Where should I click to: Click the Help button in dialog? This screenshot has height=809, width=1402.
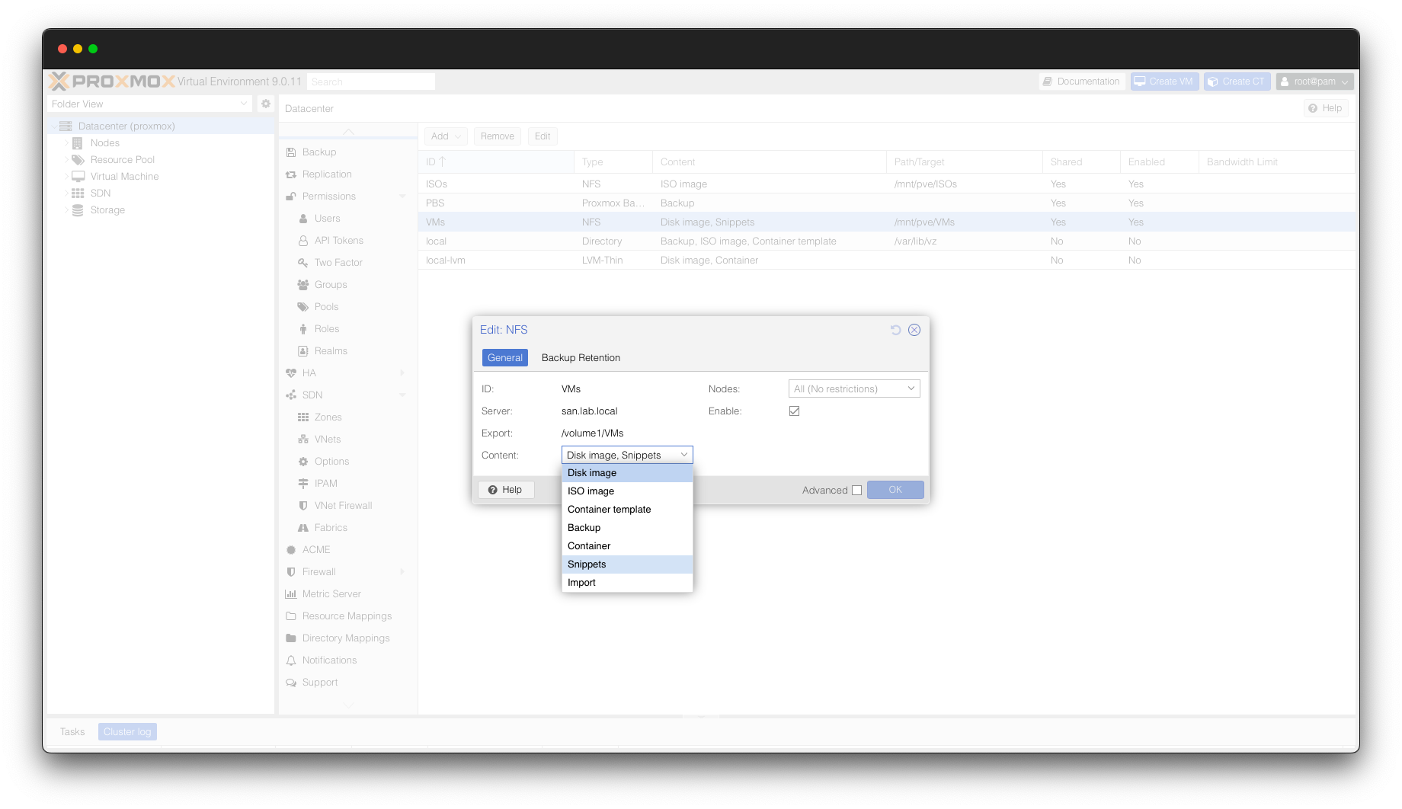point(506,490)
